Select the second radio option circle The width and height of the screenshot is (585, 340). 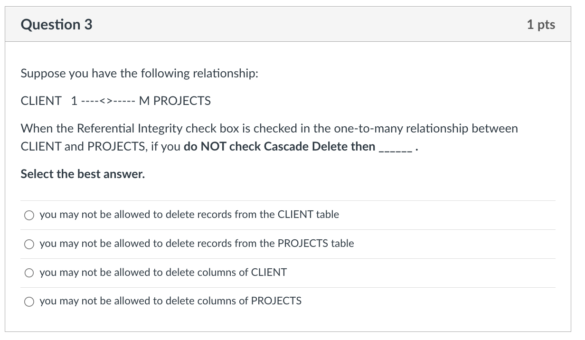pos(29,244)
